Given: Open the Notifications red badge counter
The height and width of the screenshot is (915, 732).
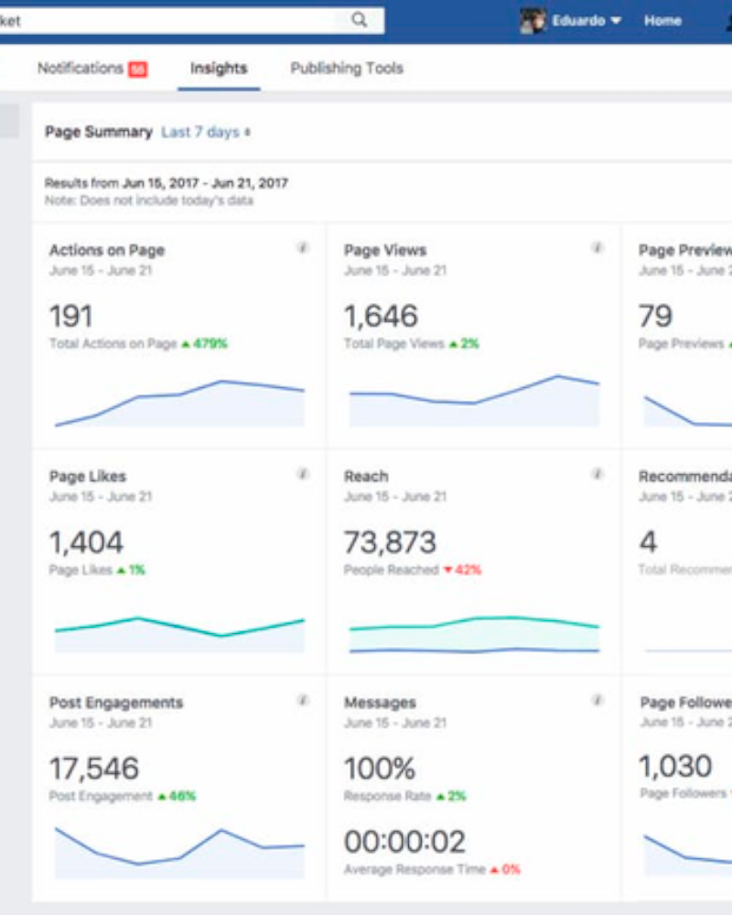Looking at the screenshot, I should coord(138,70).
